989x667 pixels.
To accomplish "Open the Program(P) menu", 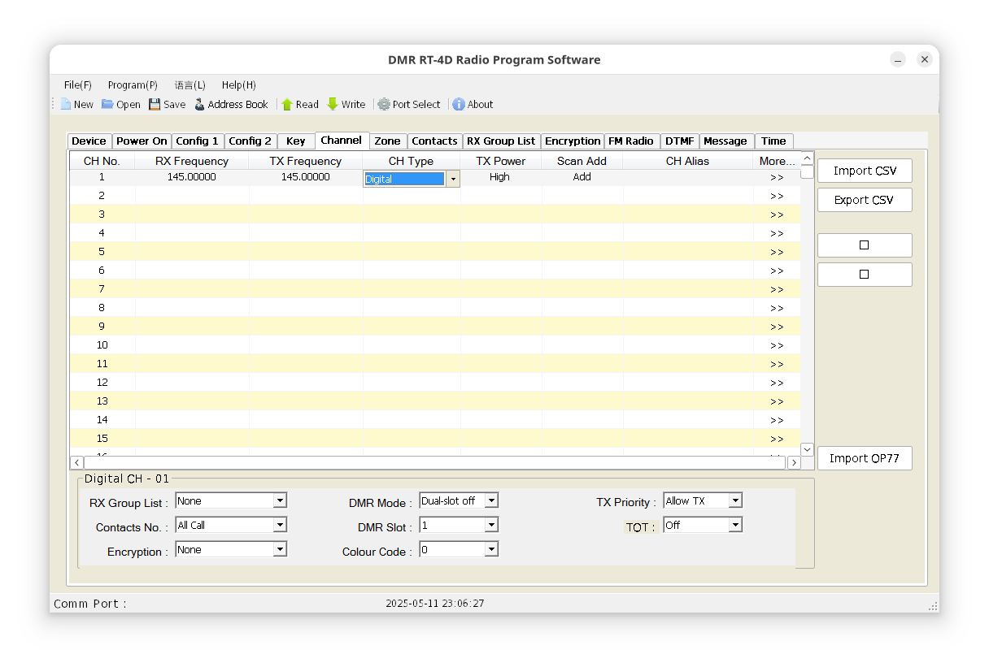I will tap(133, 84).
